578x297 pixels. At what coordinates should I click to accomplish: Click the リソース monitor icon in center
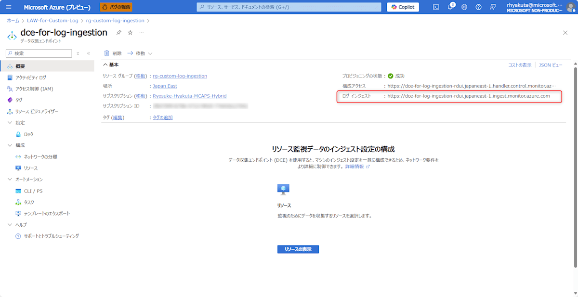coord(283,189)
